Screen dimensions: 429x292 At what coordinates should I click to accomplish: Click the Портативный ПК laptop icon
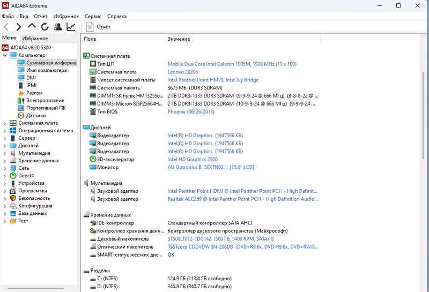tap(21, 108)
